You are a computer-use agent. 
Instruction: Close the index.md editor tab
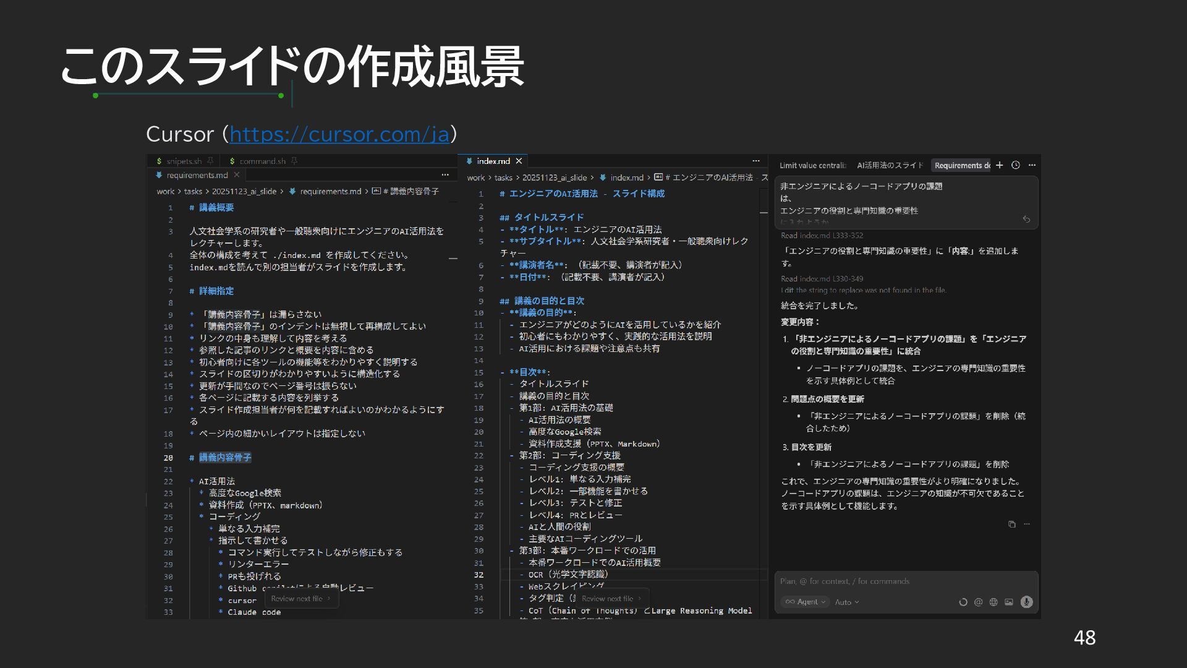point(519,161)
